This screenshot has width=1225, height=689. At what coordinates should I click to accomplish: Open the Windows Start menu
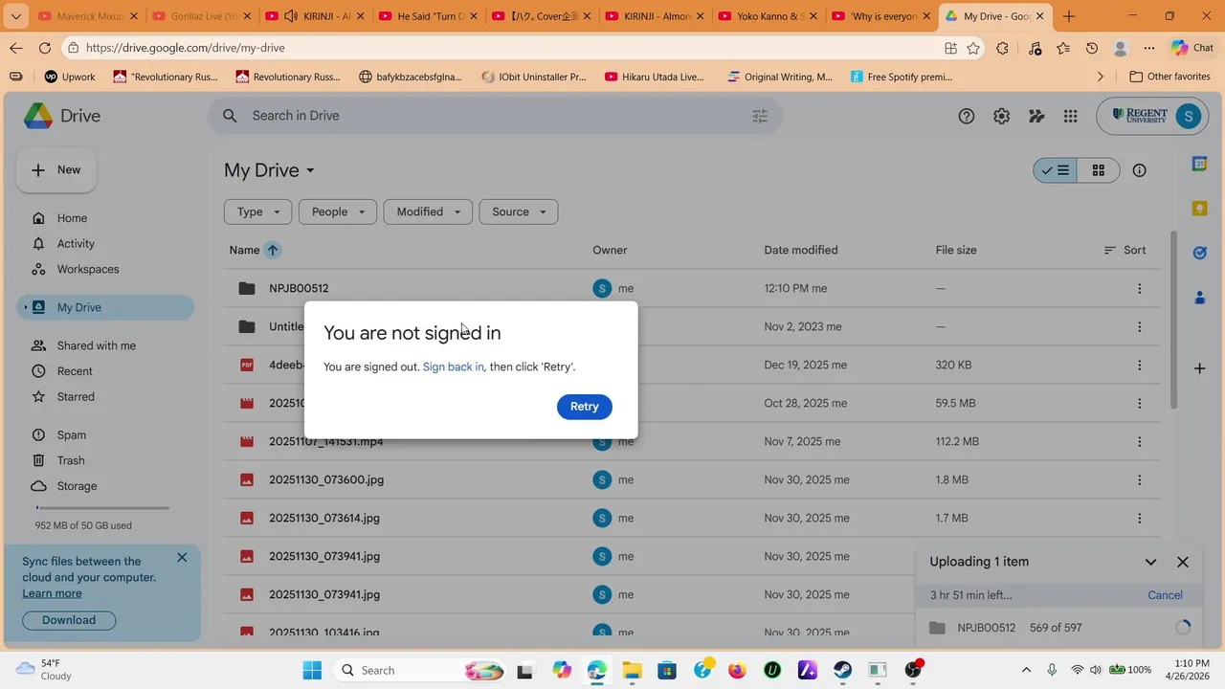click(312, 670)
